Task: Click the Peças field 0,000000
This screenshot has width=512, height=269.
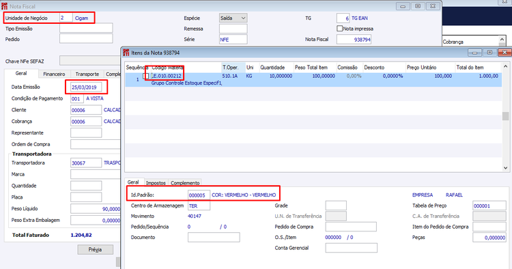Action: point(489,238)
